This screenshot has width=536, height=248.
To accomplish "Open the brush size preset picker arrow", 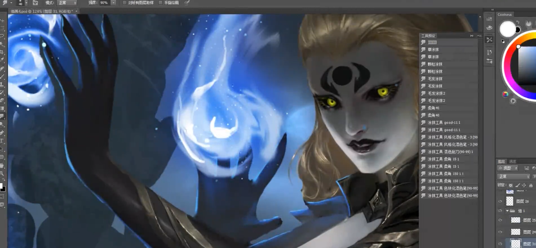I will point(26,3).
